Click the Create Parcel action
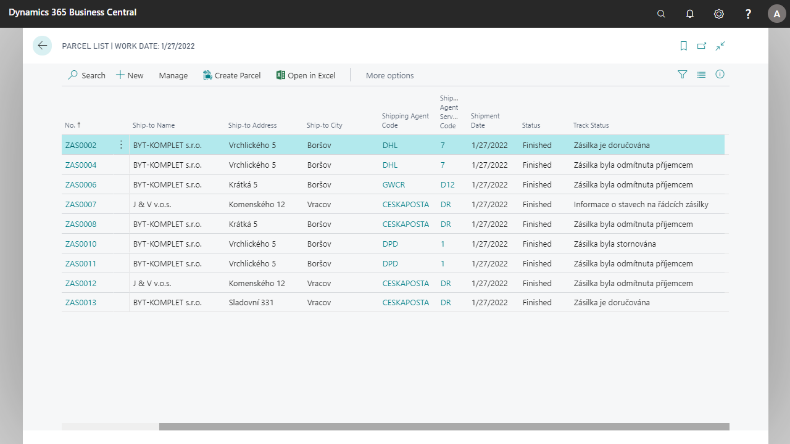Viewport: 790px width, 444px height. (232, 75)
